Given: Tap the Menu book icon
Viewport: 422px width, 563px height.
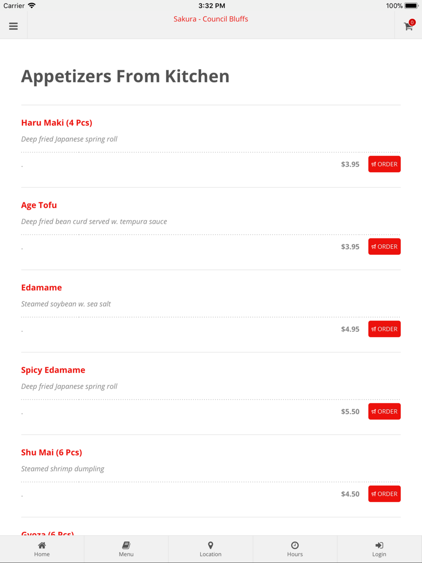Looking at the screenshot, I should click(x=126, y=545).
